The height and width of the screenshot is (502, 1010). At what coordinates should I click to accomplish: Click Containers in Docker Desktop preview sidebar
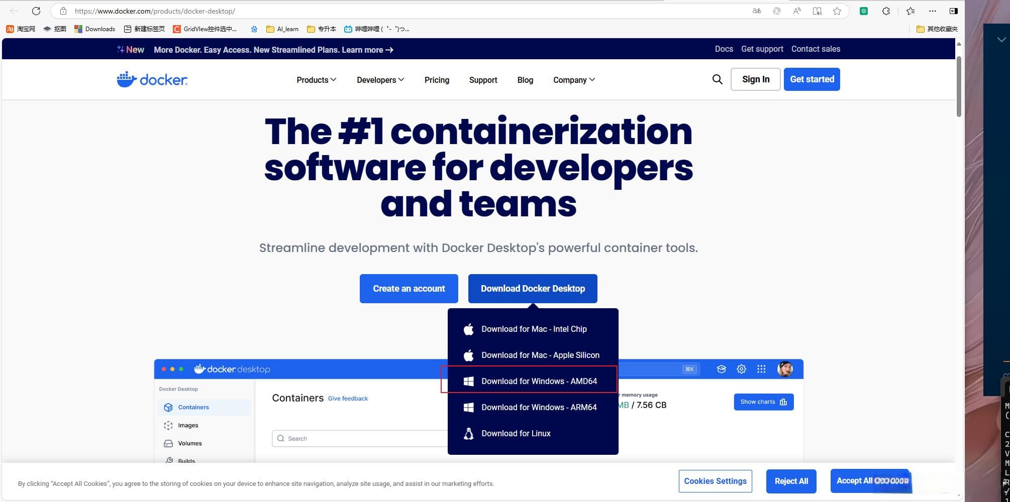[x=204, y=407]
